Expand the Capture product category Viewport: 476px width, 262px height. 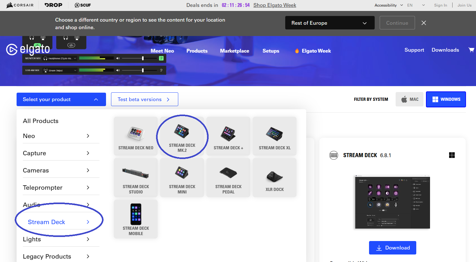pos(61,153)
